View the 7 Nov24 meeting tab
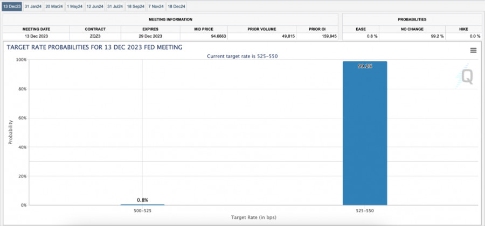Screen dimensions: 485x226 click(x=156, y=6)
